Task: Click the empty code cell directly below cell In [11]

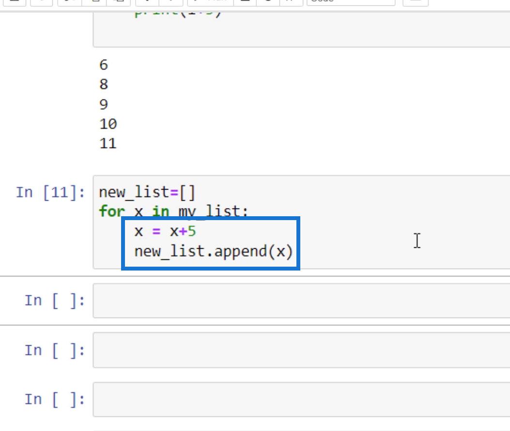Action: point(301,301)
